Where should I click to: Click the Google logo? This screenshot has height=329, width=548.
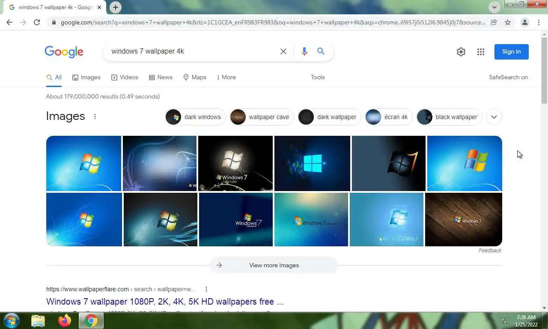click(x=64, y=52)
